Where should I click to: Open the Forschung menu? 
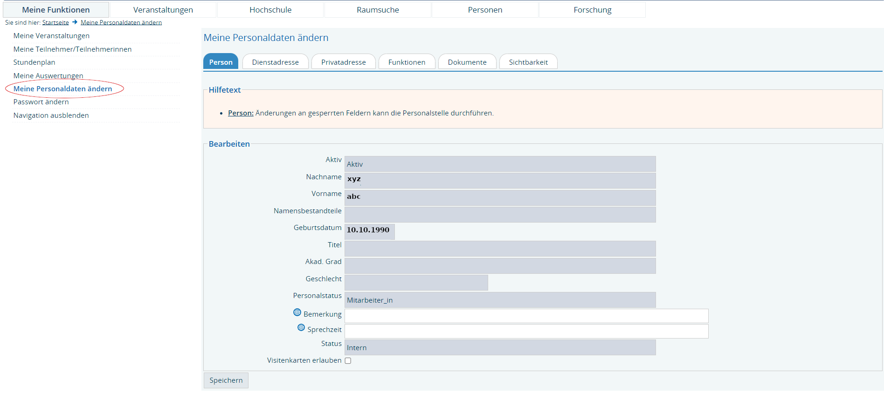point(592,10)
